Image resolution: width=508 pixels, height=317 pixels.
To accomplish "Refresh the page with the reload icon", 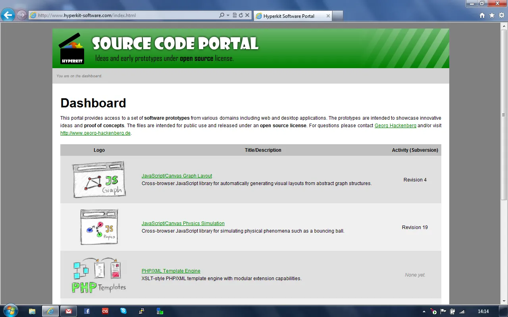I will click(x=241, y=15).
